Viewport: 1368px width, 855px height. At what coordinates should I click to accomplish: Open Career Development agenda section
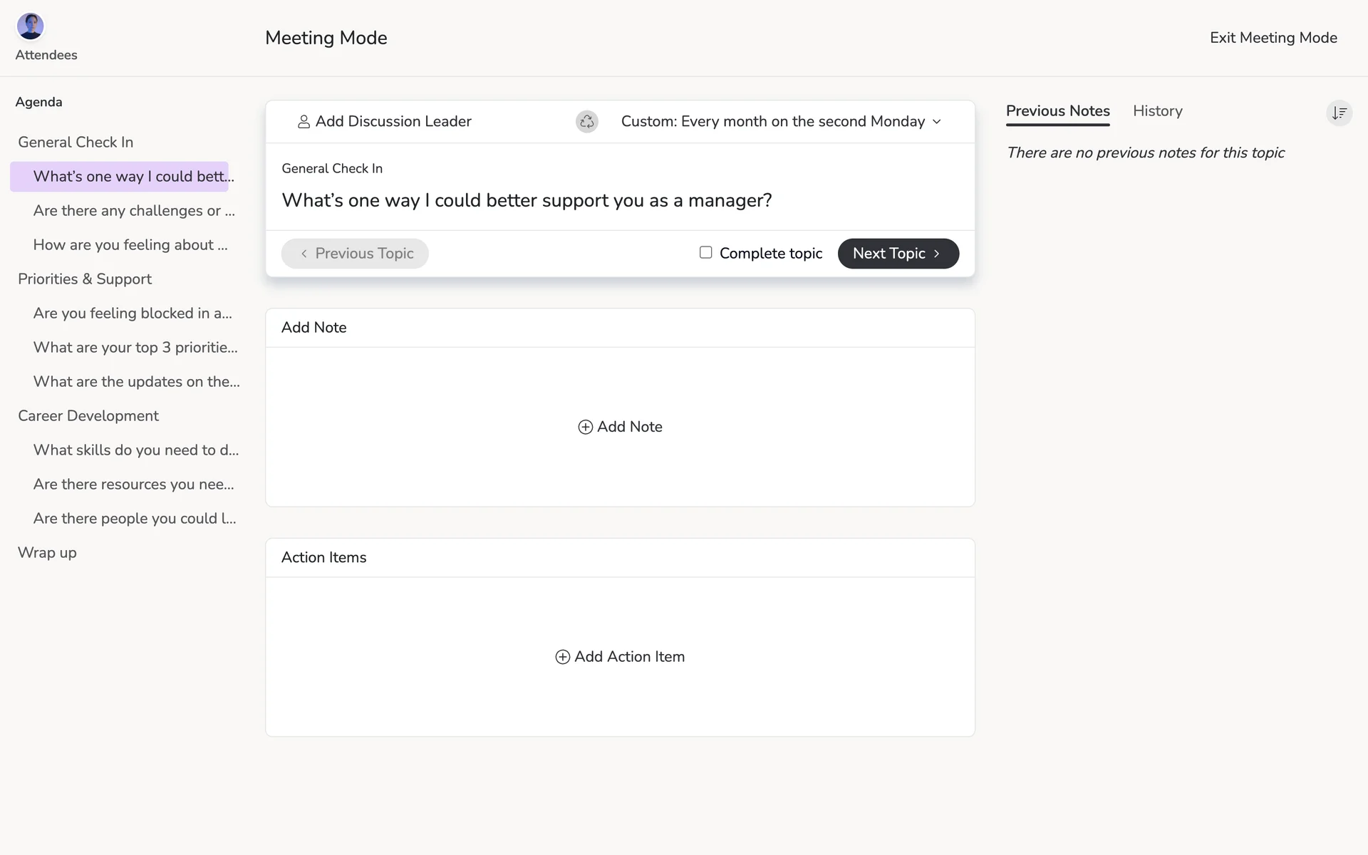click(x=88, y=416)
